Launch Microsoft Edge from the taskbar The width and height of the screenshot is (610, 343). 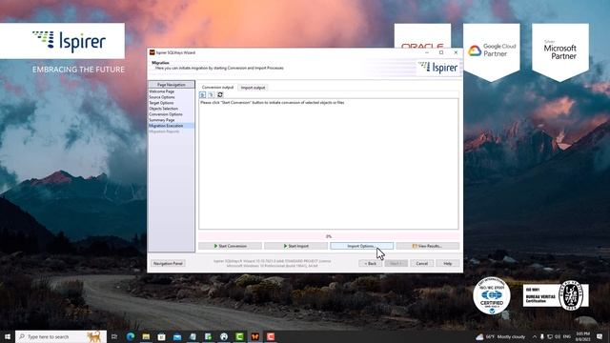[x=131, y=336]
